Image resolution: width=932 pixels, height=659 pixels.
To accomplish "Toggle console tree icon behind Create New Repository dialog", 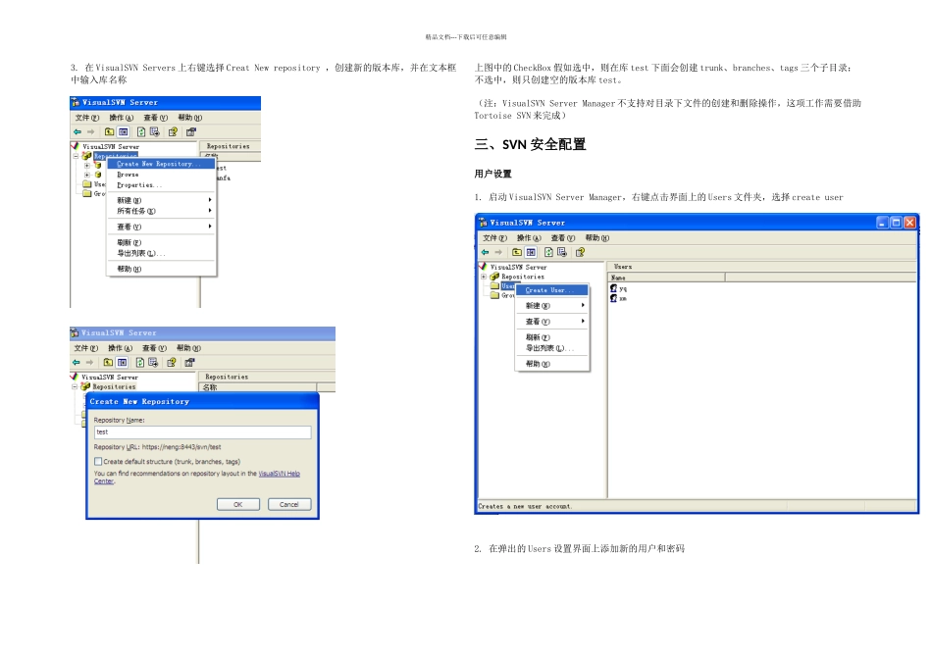I will tap(122, 363).
